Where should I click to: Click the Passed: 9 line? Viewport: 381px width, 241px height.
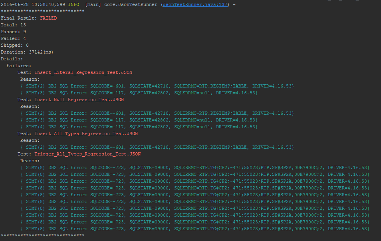click(13, 32)
